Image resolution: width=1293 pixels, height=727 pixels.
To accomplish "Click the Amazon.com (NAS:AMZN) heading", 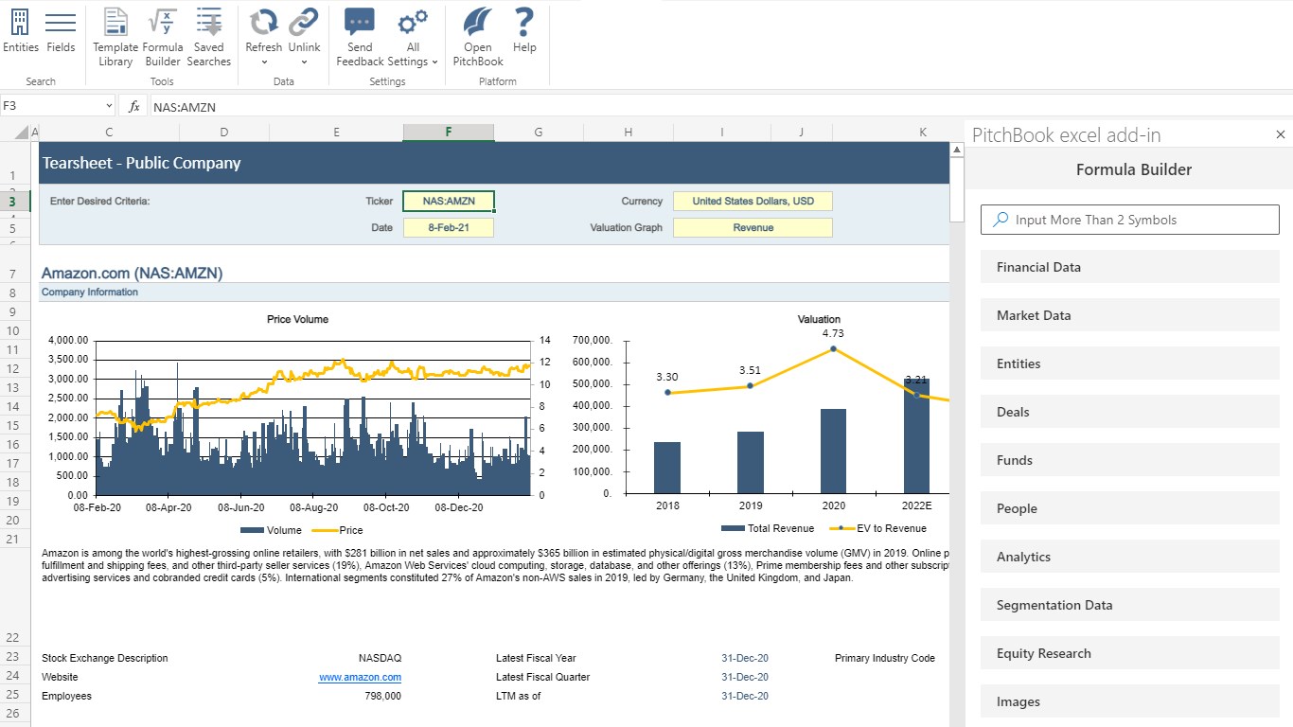I will tap(132, 274).
